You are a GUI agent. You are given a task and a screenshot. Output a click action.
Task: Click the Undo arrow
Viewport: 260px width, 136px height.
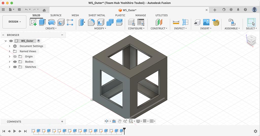[x=26, y=10]
